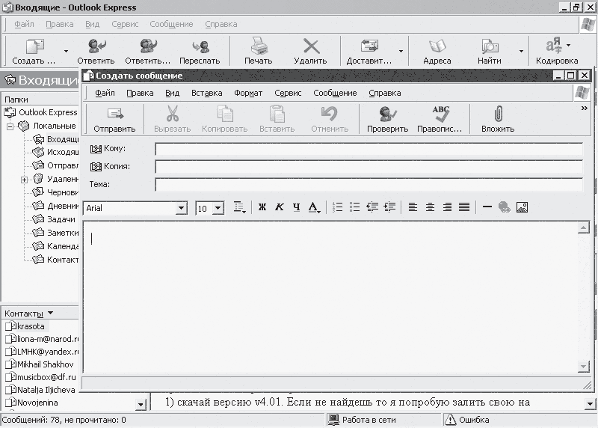The image size is (598, 428).
Task: Open the Arial font name dropdown
Action: (x=181, y=208)
